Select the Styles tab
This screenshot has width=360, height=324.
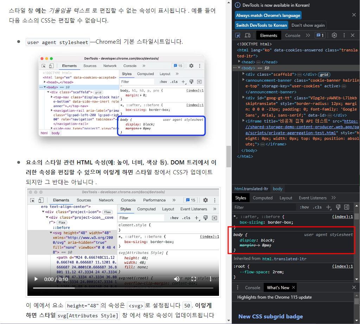tap(240, 198)
